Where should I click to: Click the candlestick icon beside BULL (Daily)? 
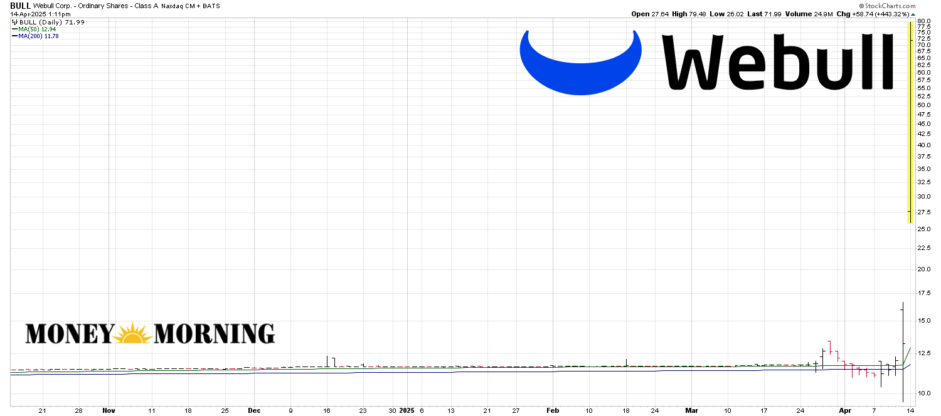tap(14, 22)
